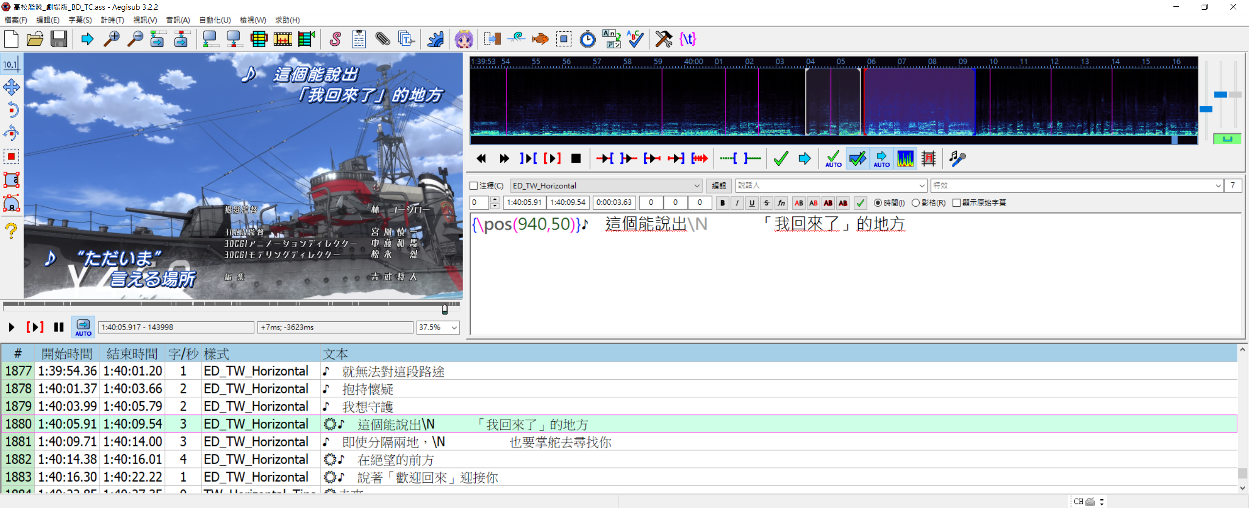Toggle the audio slider link button
Viewport: 1249px width, 508px height.
click(x=1227, y=139)
